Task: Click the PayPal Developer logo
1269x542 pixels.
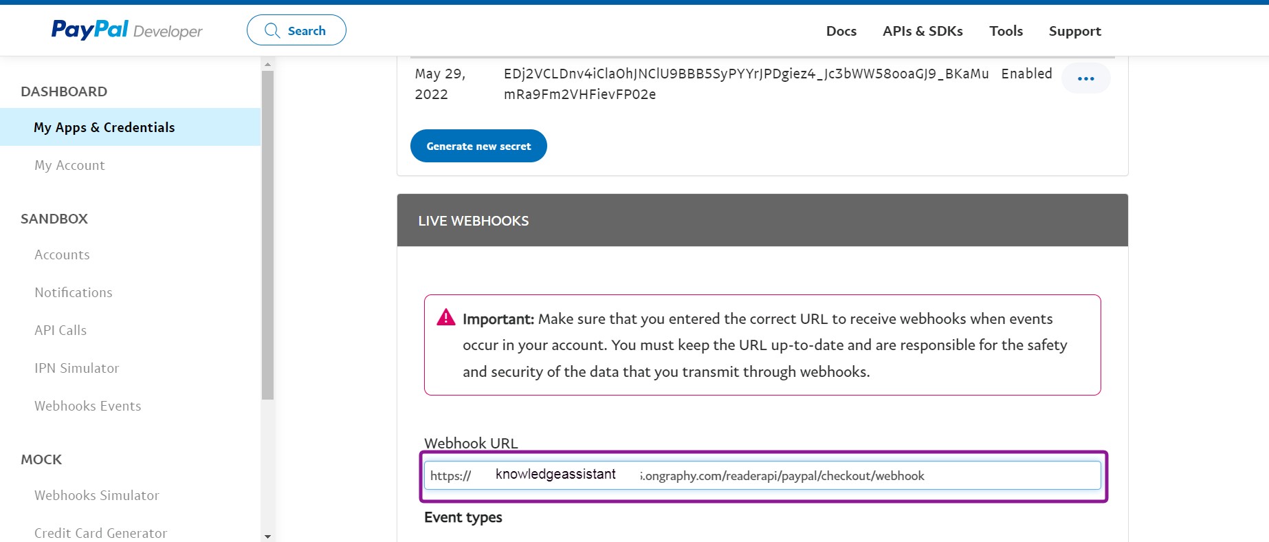Action: (127, 30)
